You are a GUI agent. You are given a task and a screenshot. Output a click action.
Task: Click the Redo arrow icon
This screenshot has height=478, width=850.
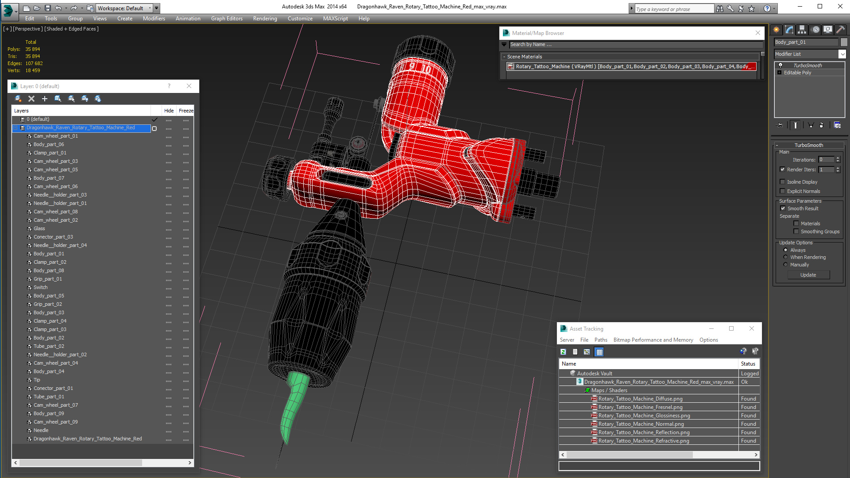(74, 8)
